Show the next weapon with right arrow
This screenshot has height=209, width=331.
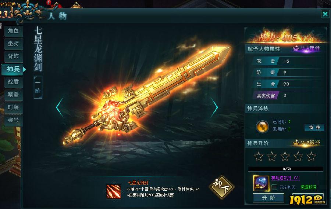(x=214, y=107)
